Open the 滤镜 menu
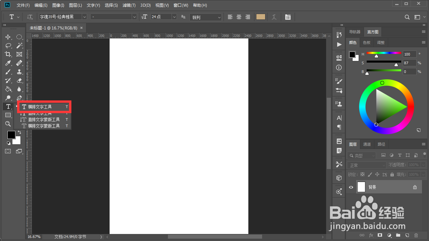Viewport: 429px width, 241px height. pyautogui.click(x=129, y=5)
